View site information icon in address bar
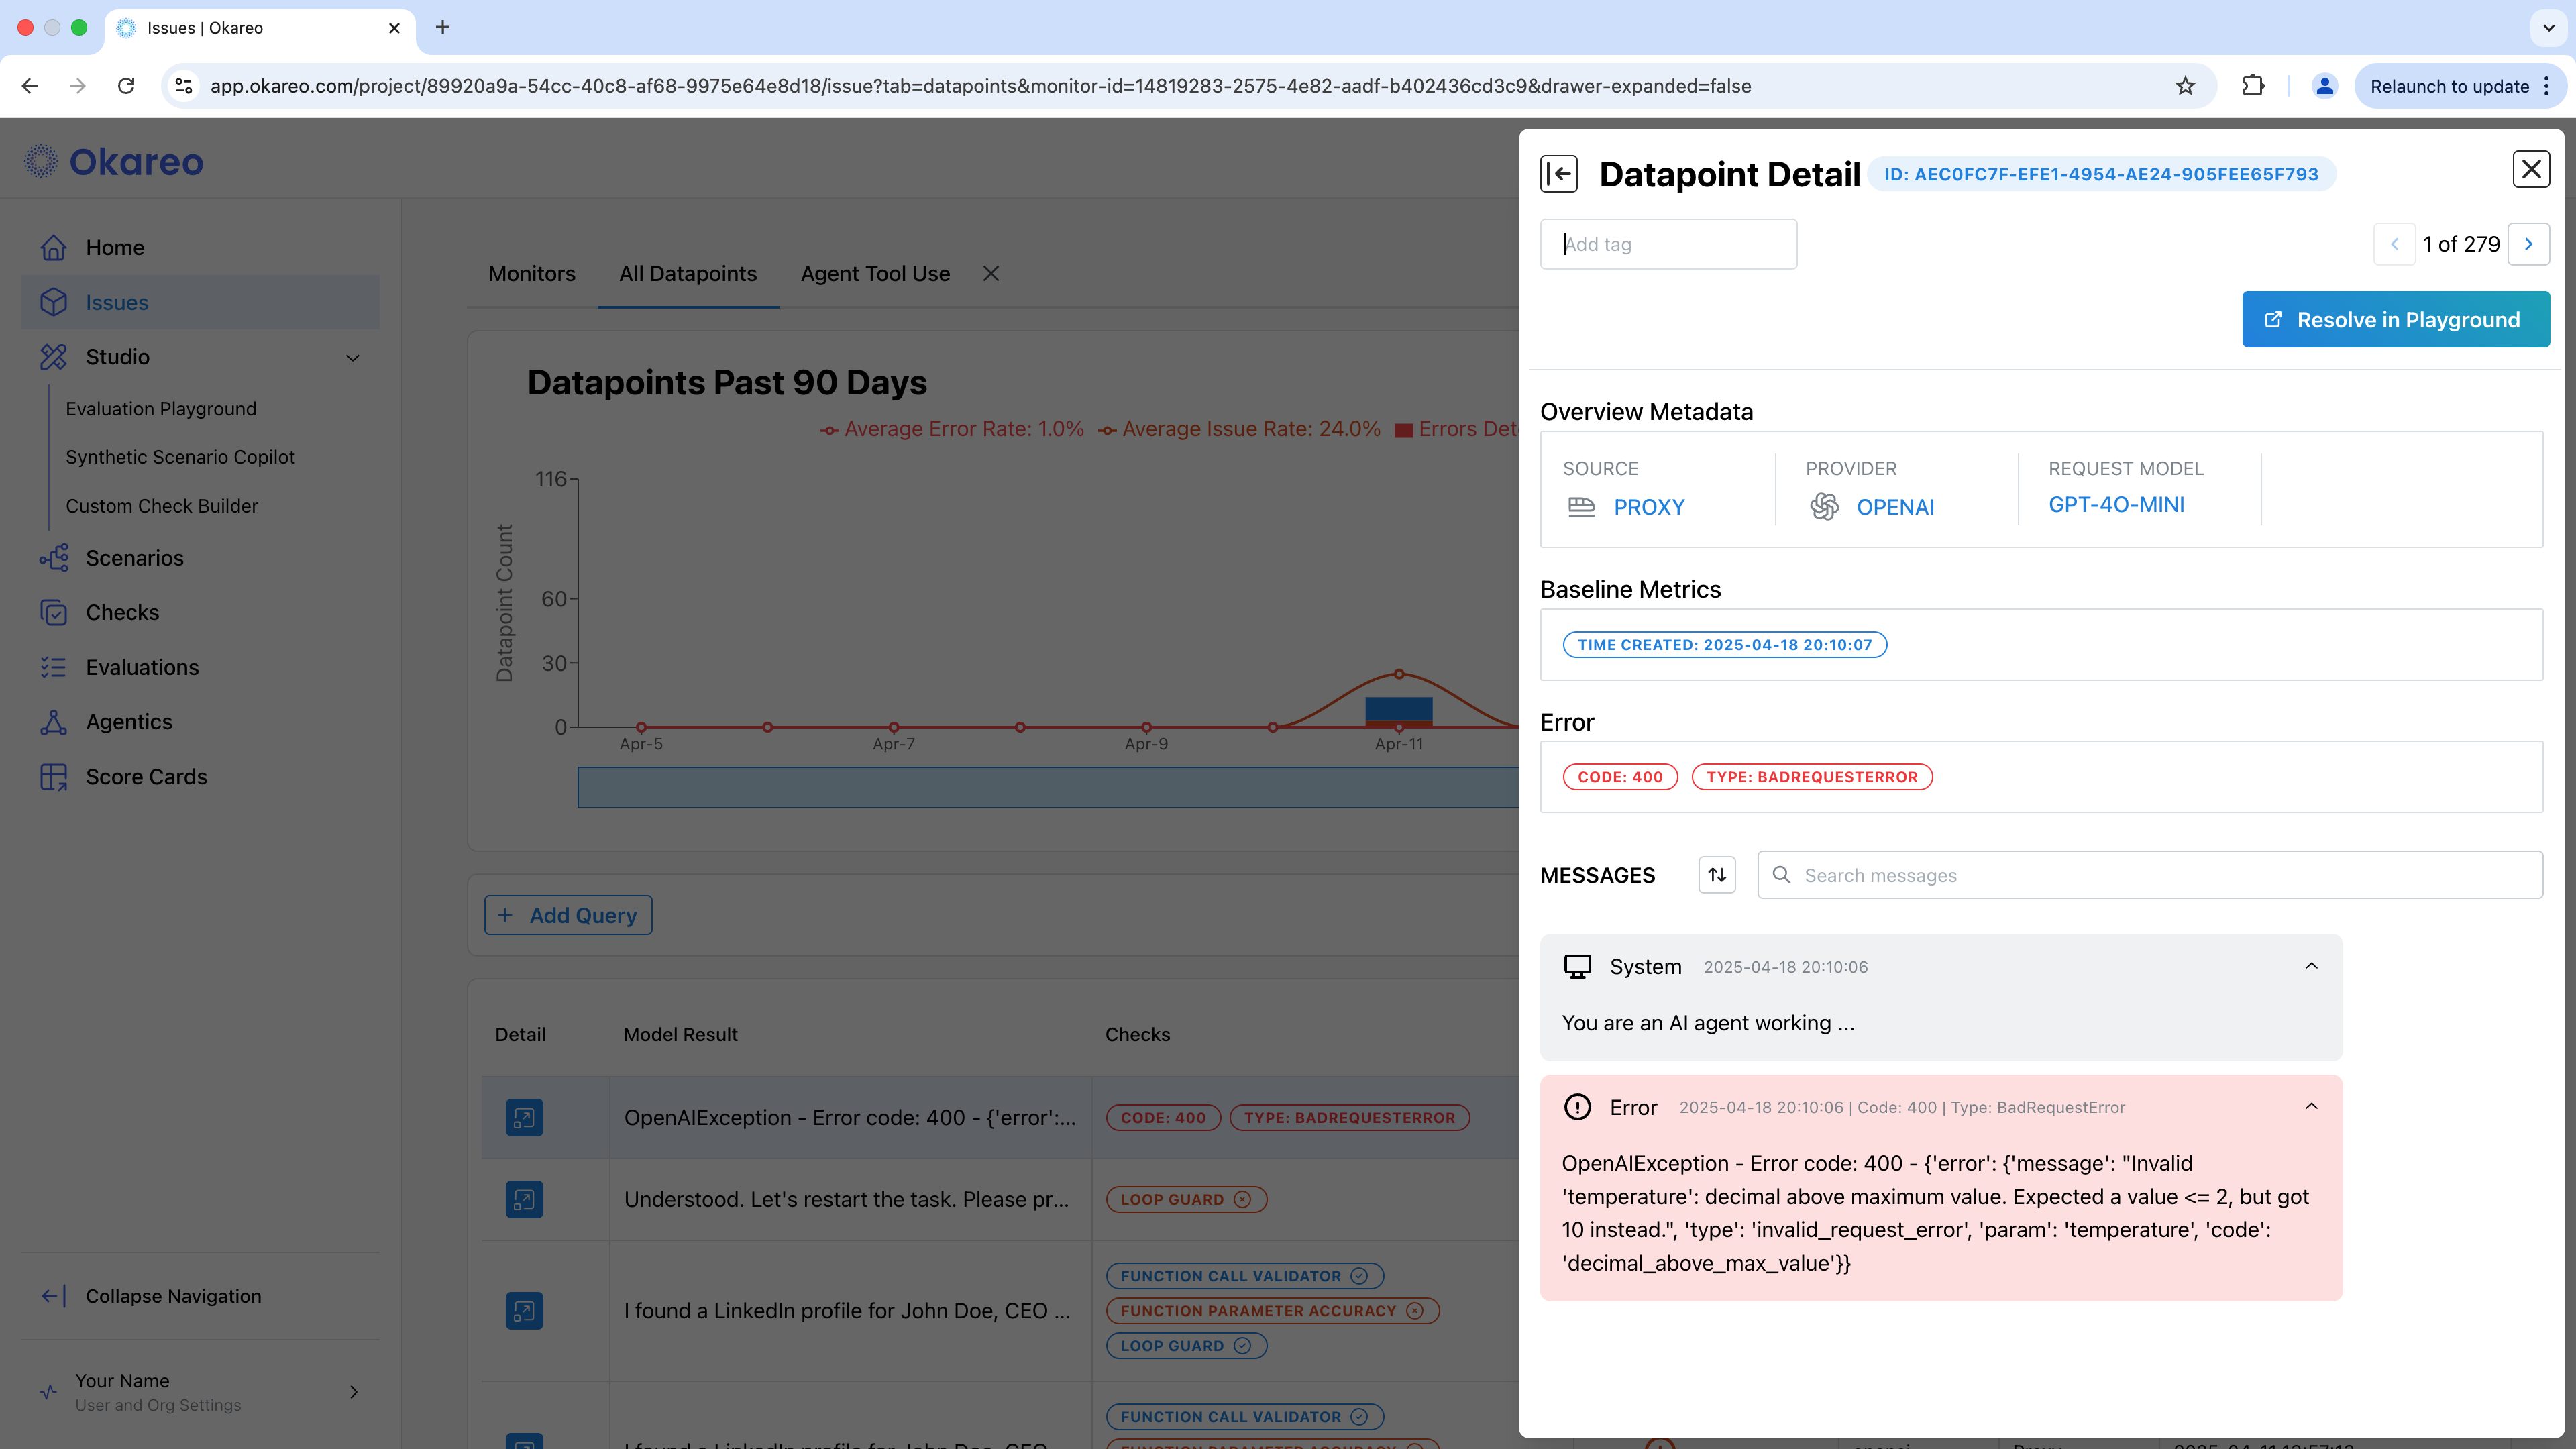 (184, 86)
